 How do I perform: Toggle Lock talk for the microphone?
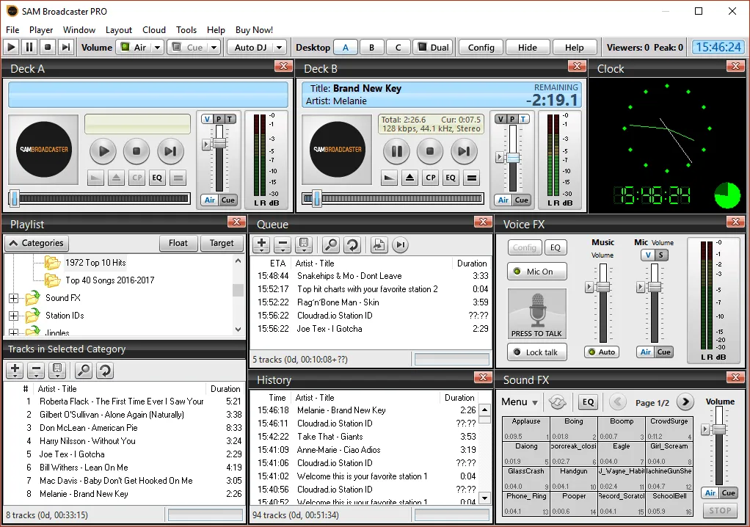pos(536,352)
